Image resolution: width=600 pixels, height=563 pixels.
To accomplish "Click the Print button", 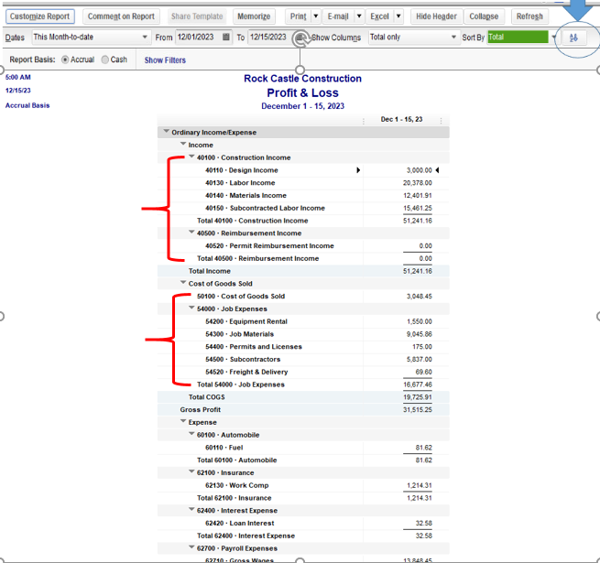I will click(298, 16).
